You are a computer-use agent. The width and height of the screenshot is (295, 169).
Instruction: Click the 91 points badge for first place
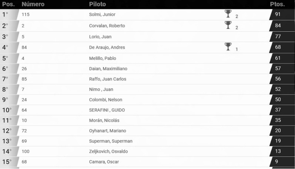click(x=278, y=14)
